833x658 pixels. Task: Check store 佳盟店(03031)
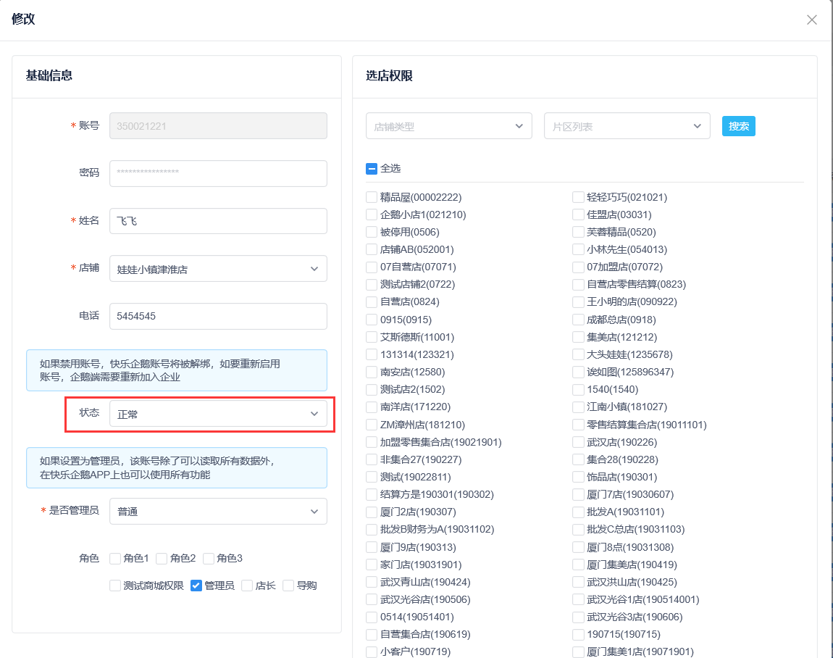tap(578, 215)
